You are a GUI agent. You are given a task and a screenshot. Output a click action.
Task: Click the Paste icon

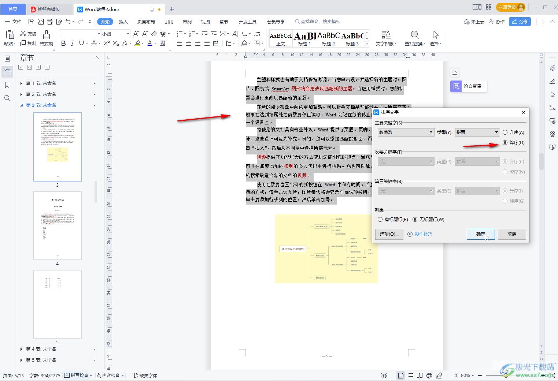pos(10,35)
